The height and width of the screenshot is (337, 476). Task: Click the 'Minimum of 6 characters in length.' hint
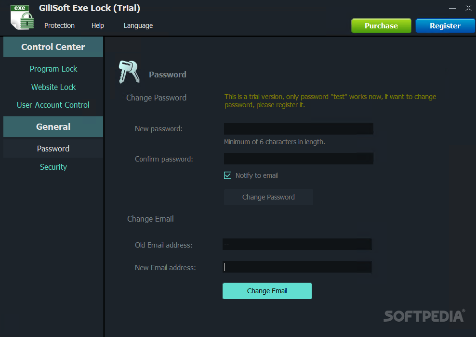(275, 142)
